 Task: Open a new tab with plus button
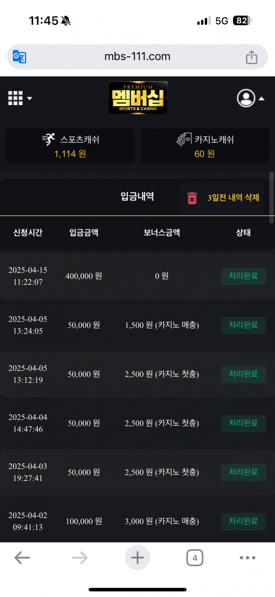click(x=137, y=558)
